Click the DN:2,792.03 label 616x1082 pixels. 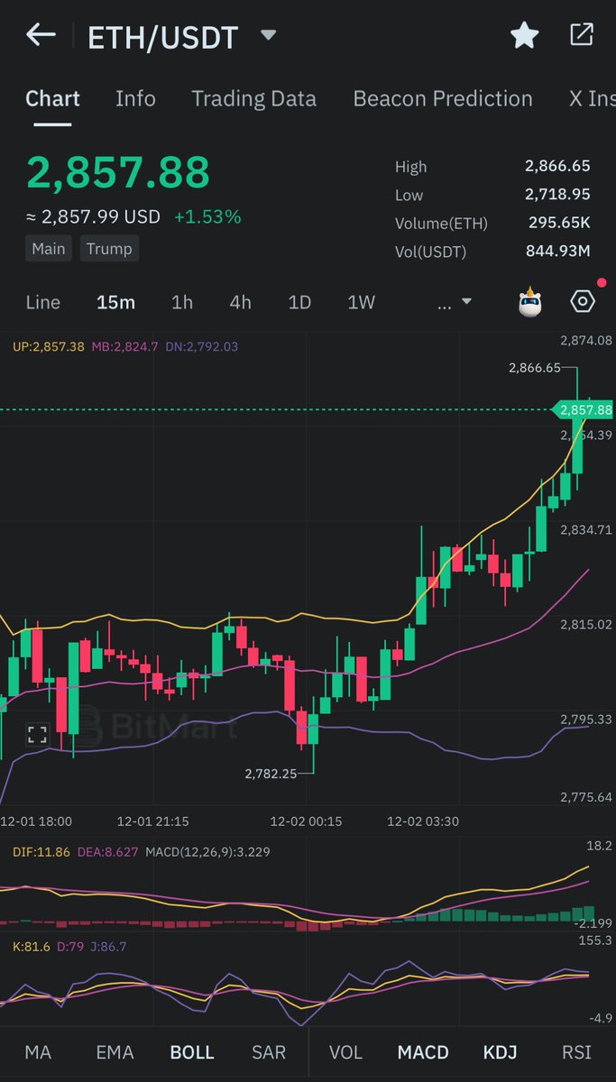click(x=200, y=346)
